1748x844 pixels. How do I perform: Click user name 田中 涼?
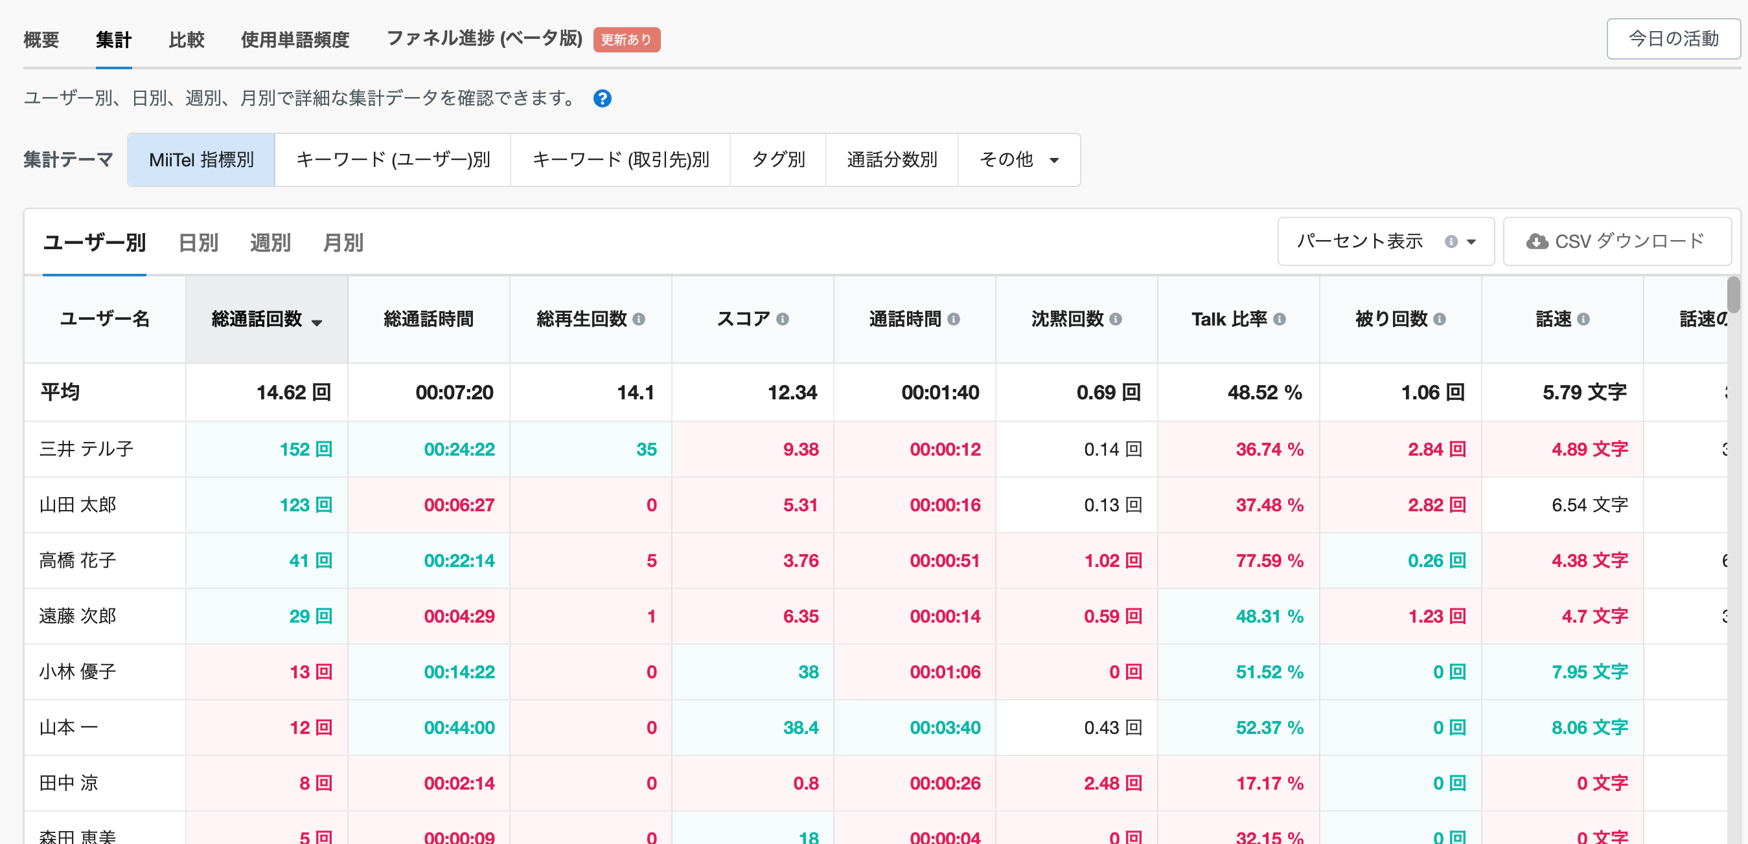pyautogui.click(x=69, y=783)
